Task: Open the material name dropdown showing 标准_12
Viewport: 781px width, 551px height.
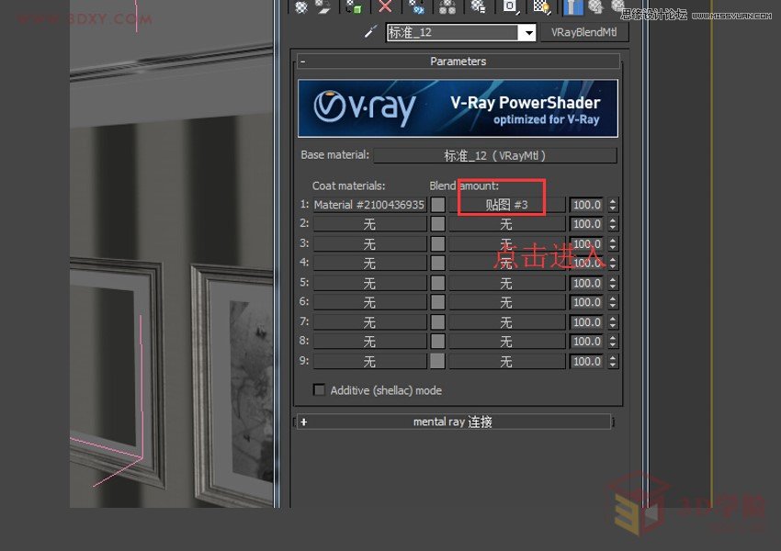Action: (x=528, y=32)
